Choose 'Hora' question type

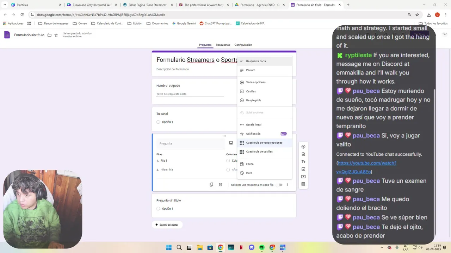click(x=265, y=173)
